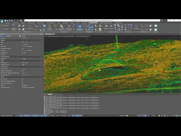Click the upper open-book icon in the ribbon
This screenshot has width=181, height=136.
pyautogui.click(x=156, y=26)
